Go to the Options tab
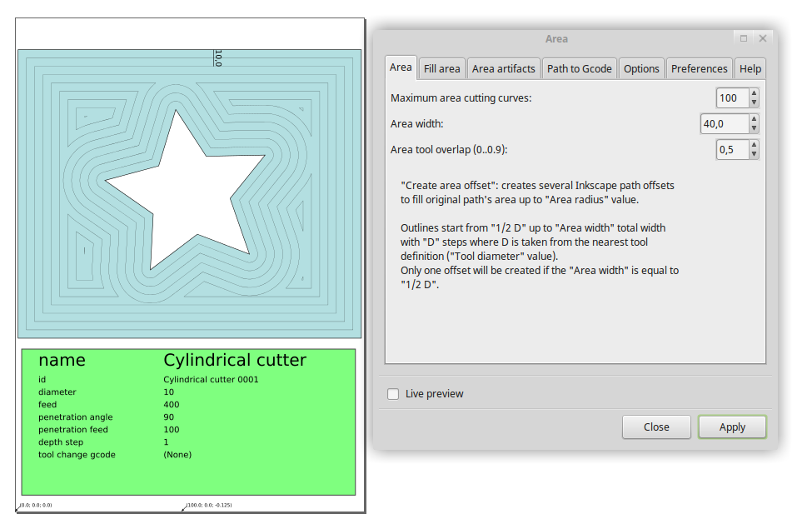Viewport: 797px width, 519px height. pyautogui.click(x=641, y=69)
